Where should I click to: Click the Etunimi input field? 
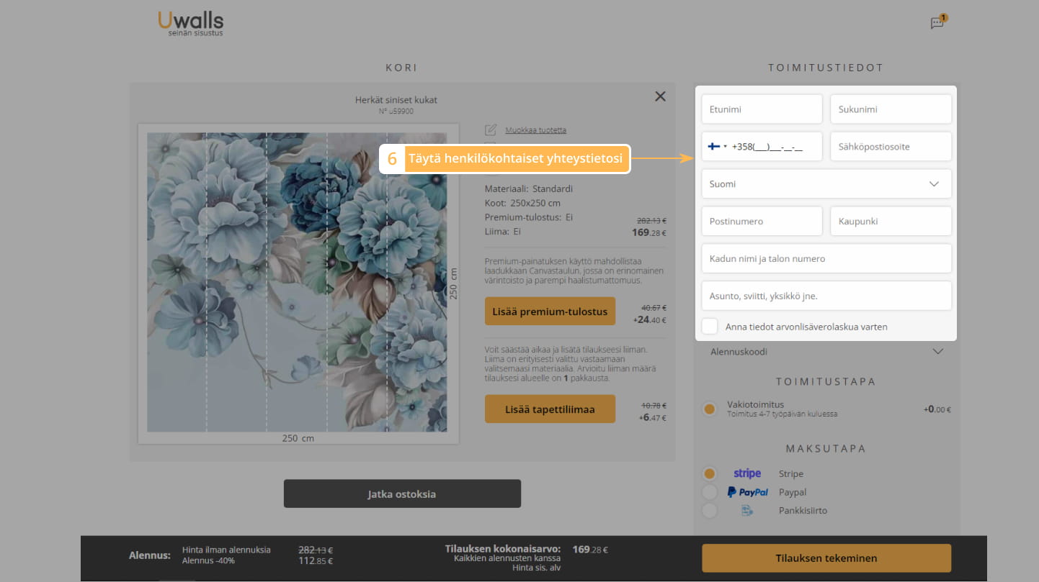click(762, 109)
